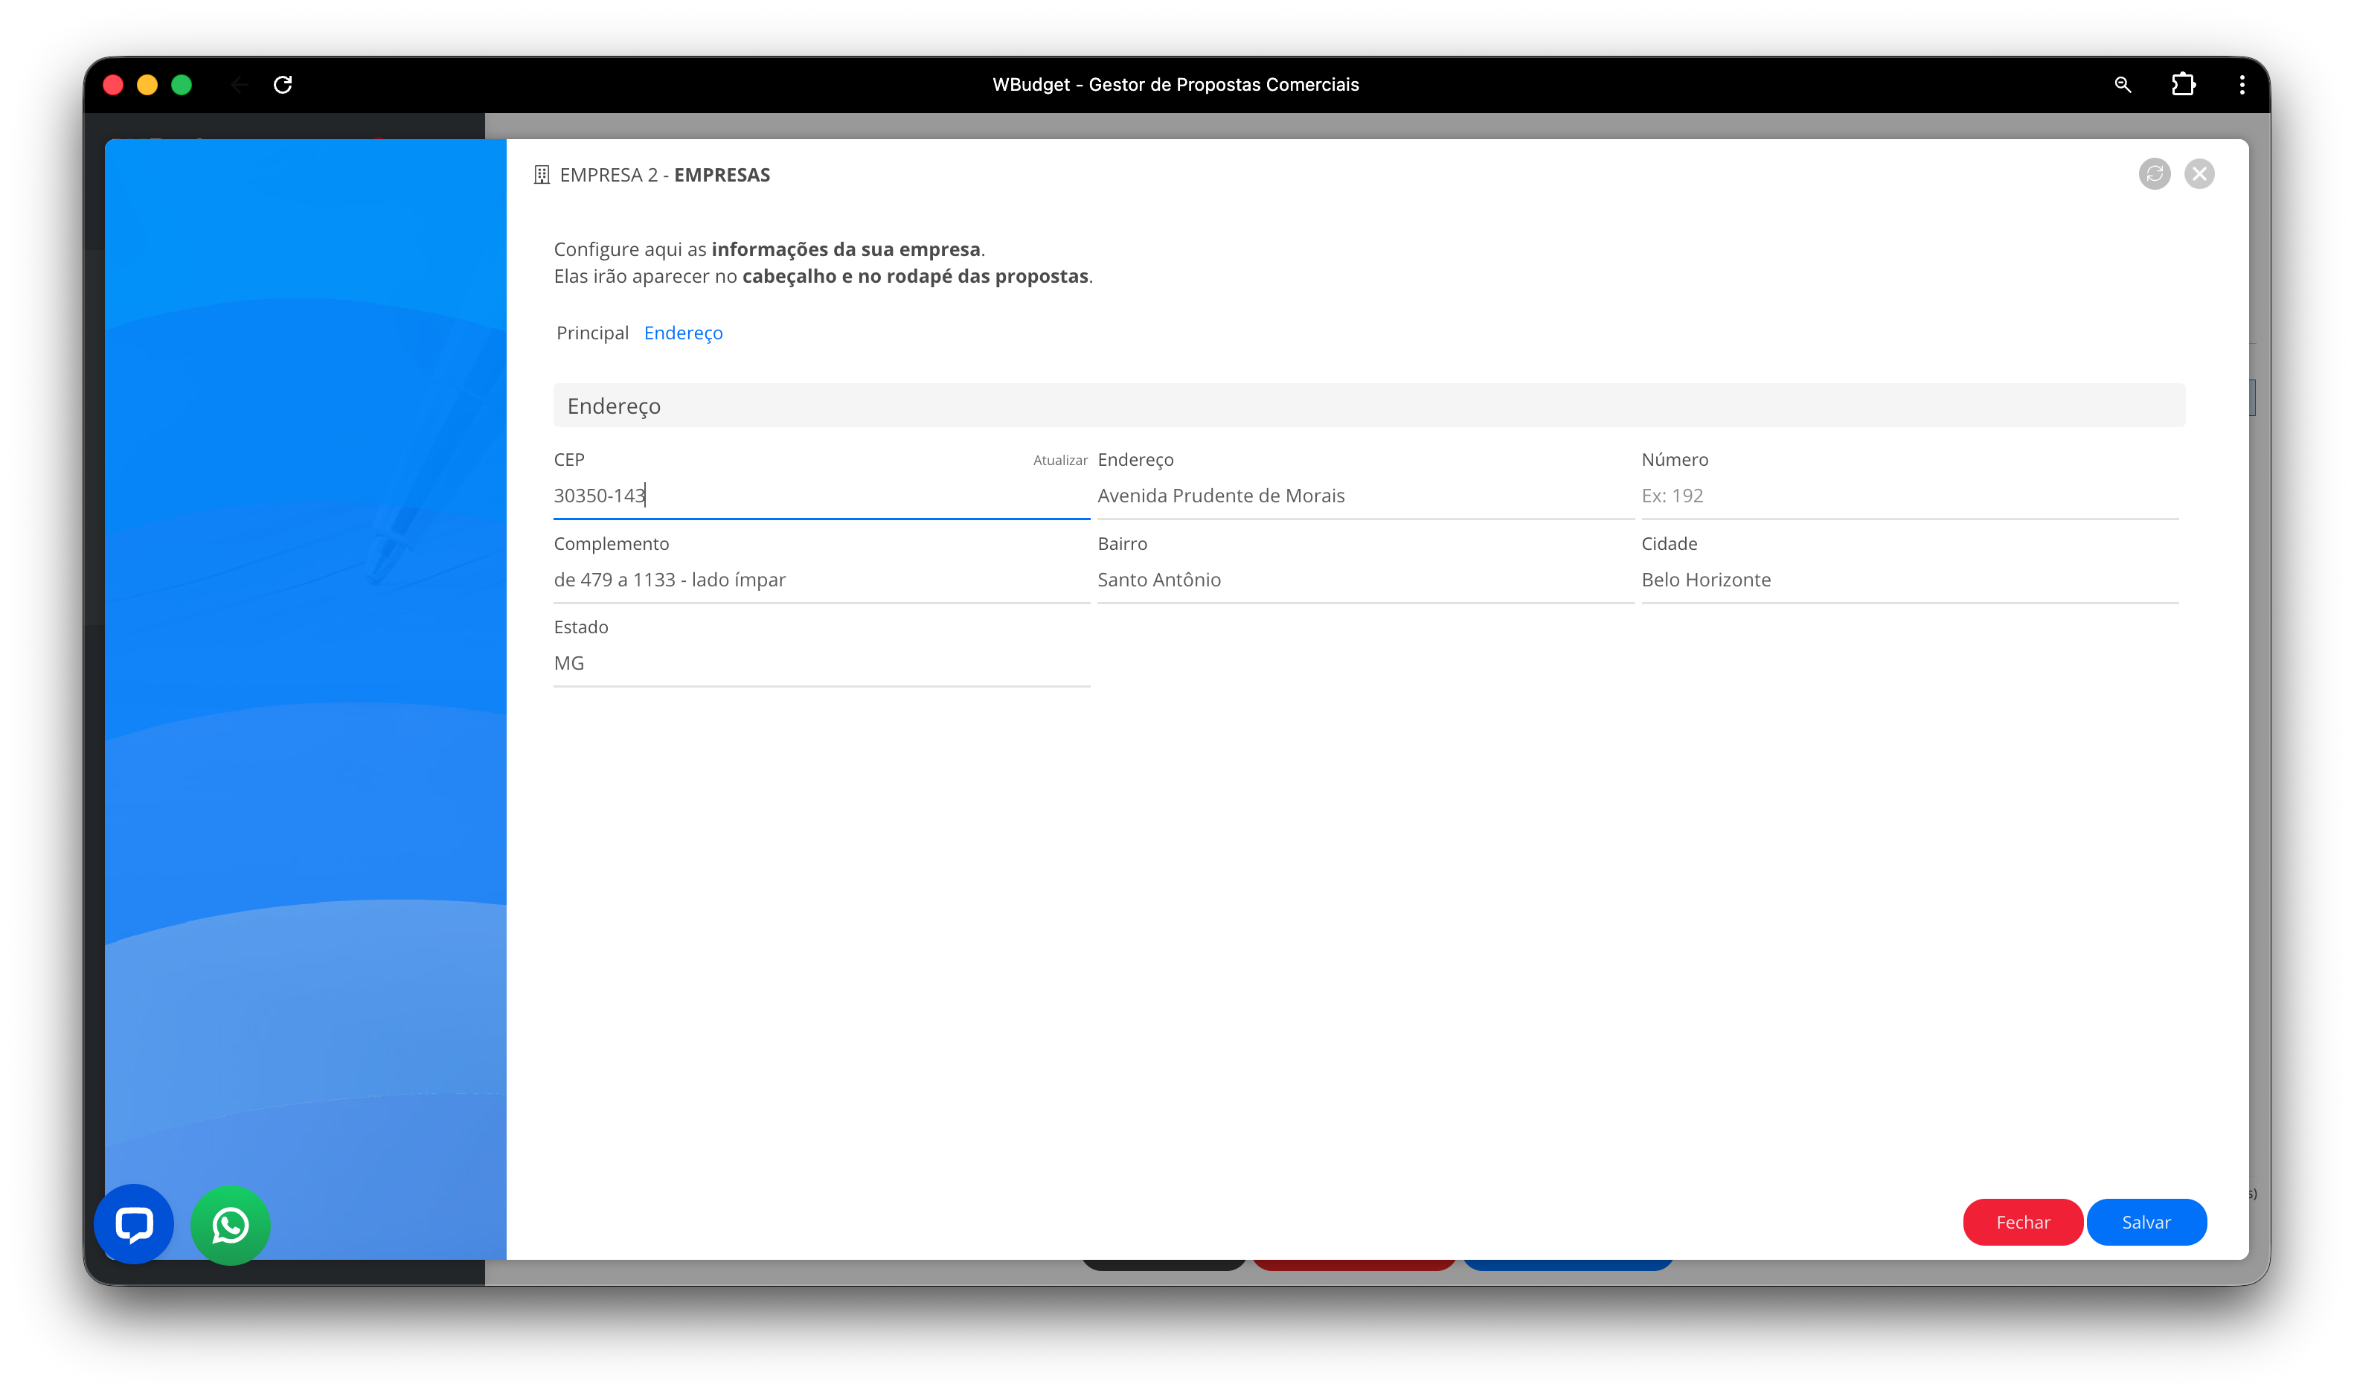
Task: Click the magnifier search icon in the title bar
Action: pyautogui.click(x=2123, y=85)
